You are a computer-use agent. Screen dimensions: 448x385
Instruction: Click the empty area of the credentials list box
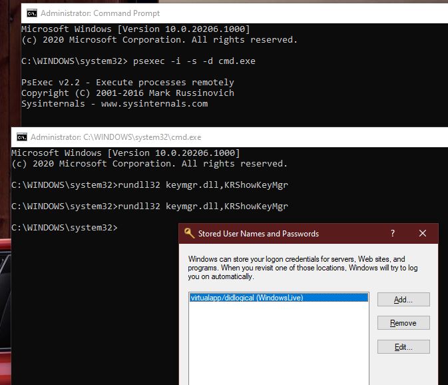click(x=278, y=343)
